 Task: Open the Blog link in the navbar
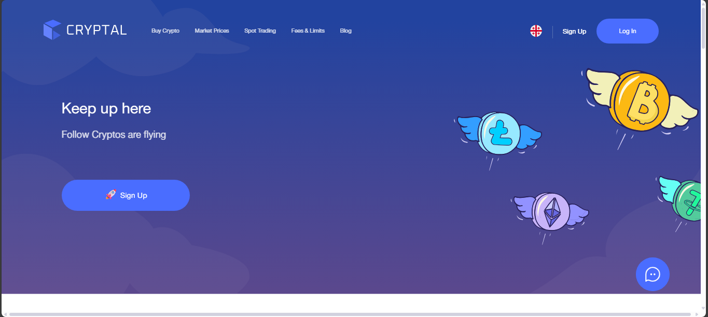coord(345,31)
